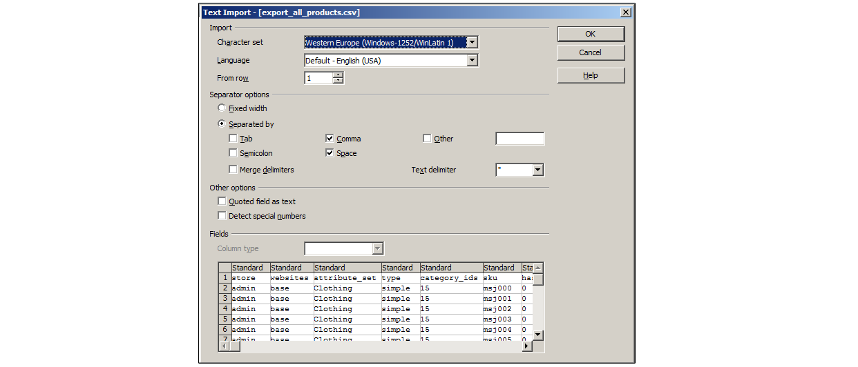Viewport: 858px width, 367px height.
Task: Open Help for Text Import
Action: pos(591,75)
